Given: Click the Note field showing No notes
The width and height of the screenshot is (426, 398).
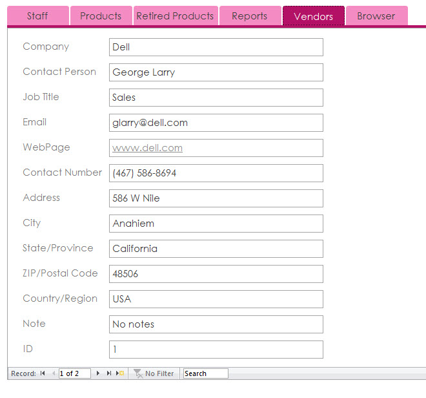Looking at the screenshot, I should click(216, 324).
